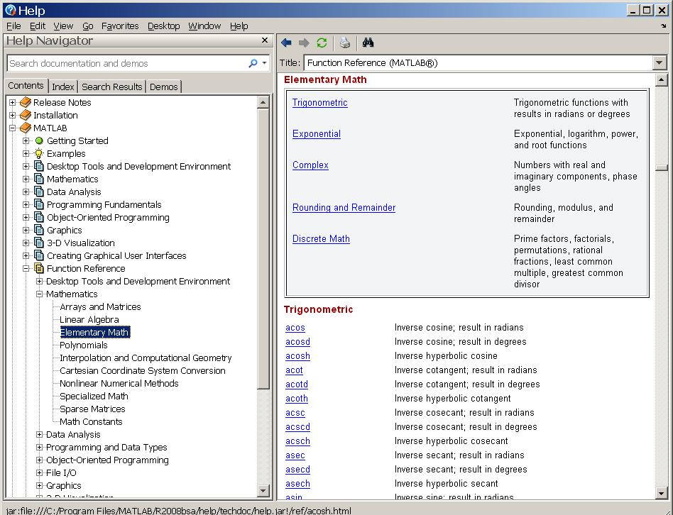Expand the Release Notes tree node
The width and height of the screenshot is (673, 515).
[13, 102]
